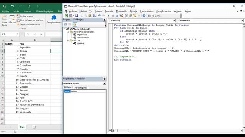
Task: Click the Paste icon in VBA toolbar
Action: click(x=90, y=16)
